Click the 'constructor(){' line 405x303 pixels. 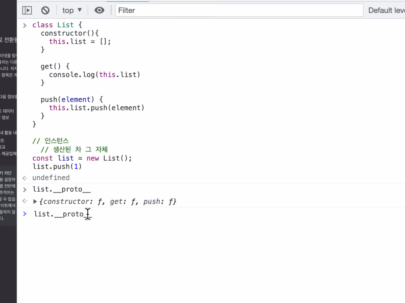[x=70, y=33]
